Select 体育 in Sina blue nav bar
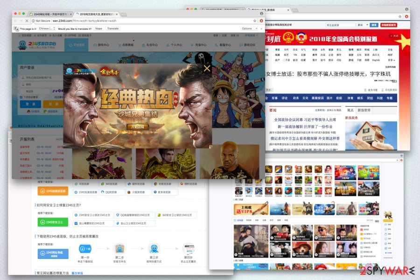Image resolution: width=420 pixels, height=280 pixels. (x=350, y=98)
